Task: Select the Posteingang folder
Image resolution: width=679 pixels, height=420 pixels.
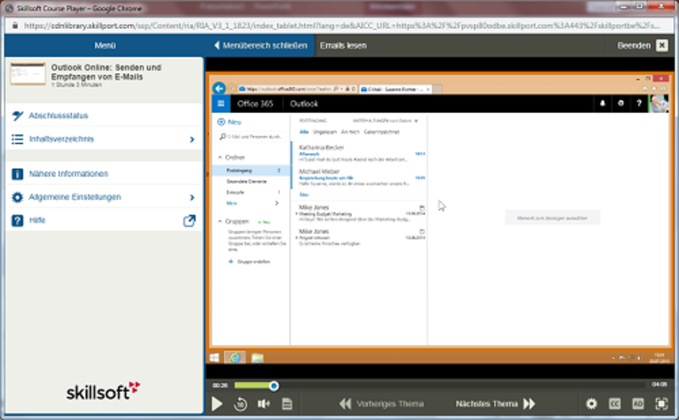Action: tap(251, 170)
